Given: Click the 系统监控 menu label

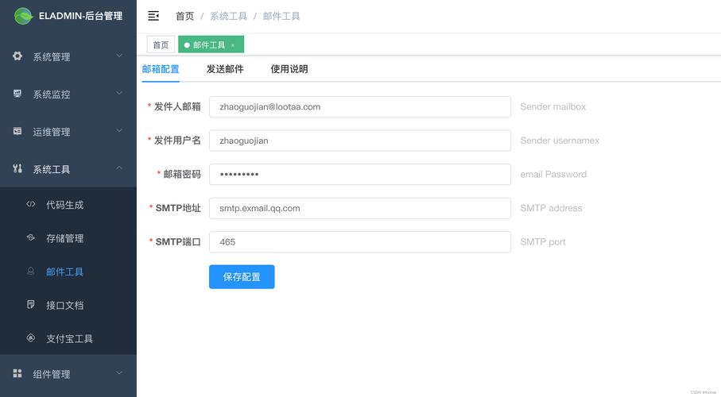Looking at the screenshot, I should pyautogui.click(x=52, y=94).
